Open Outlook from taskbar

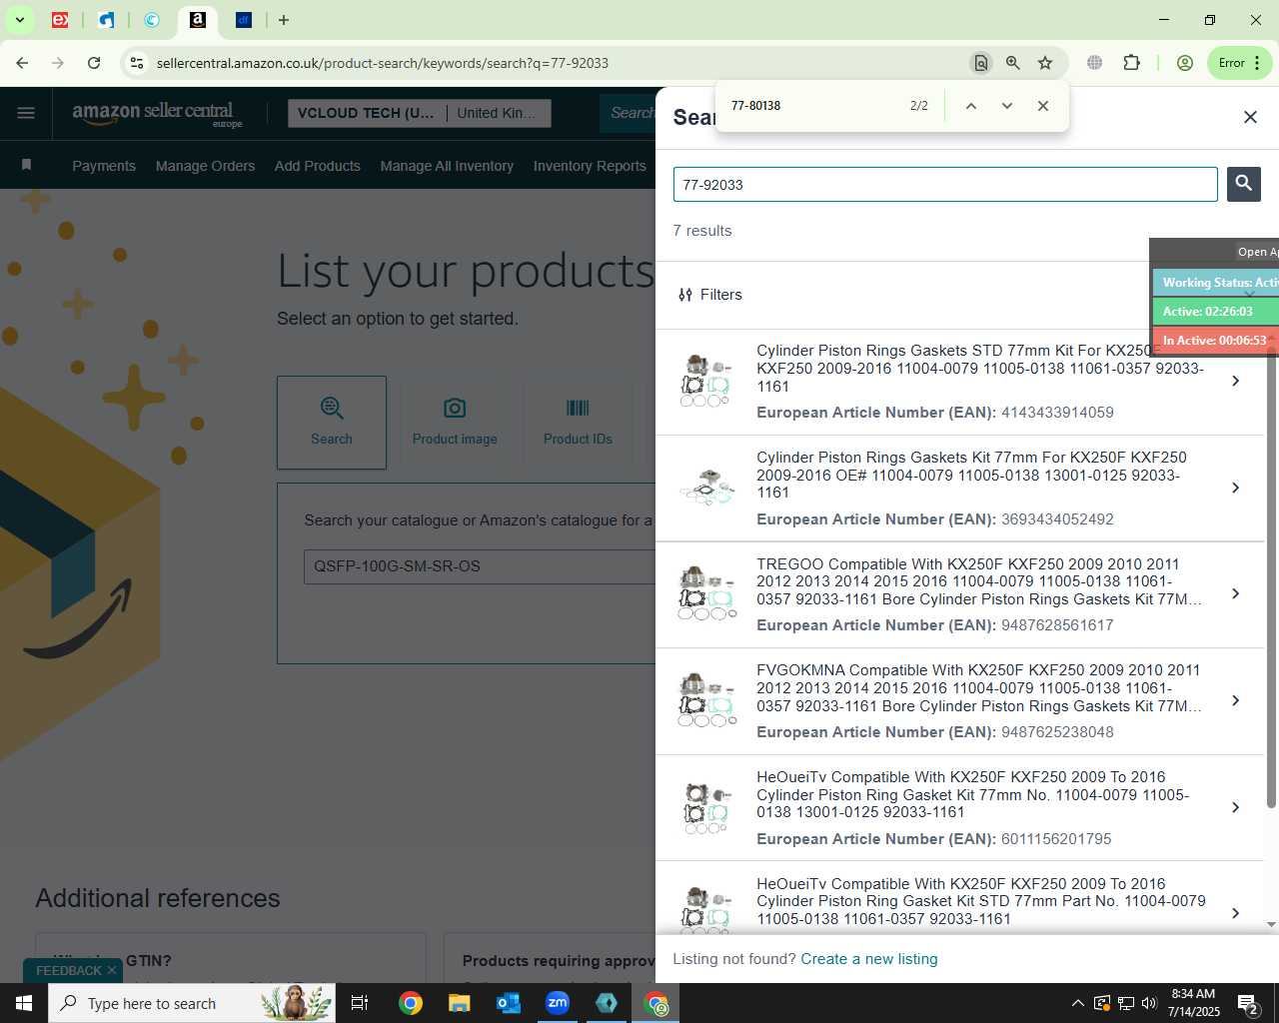(509, 1003)
